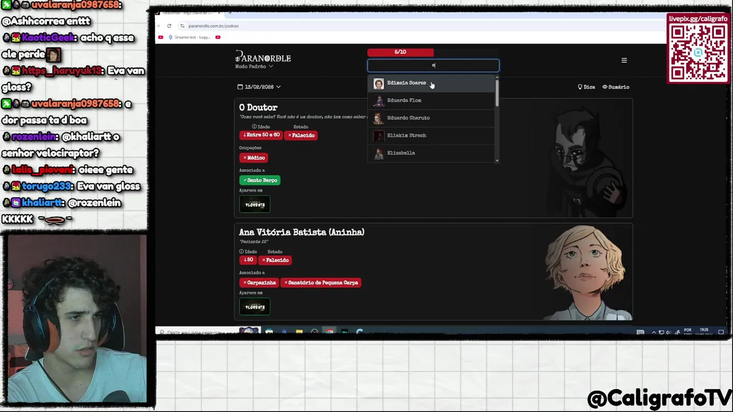Show hidden system tray icons

[654, 332]
